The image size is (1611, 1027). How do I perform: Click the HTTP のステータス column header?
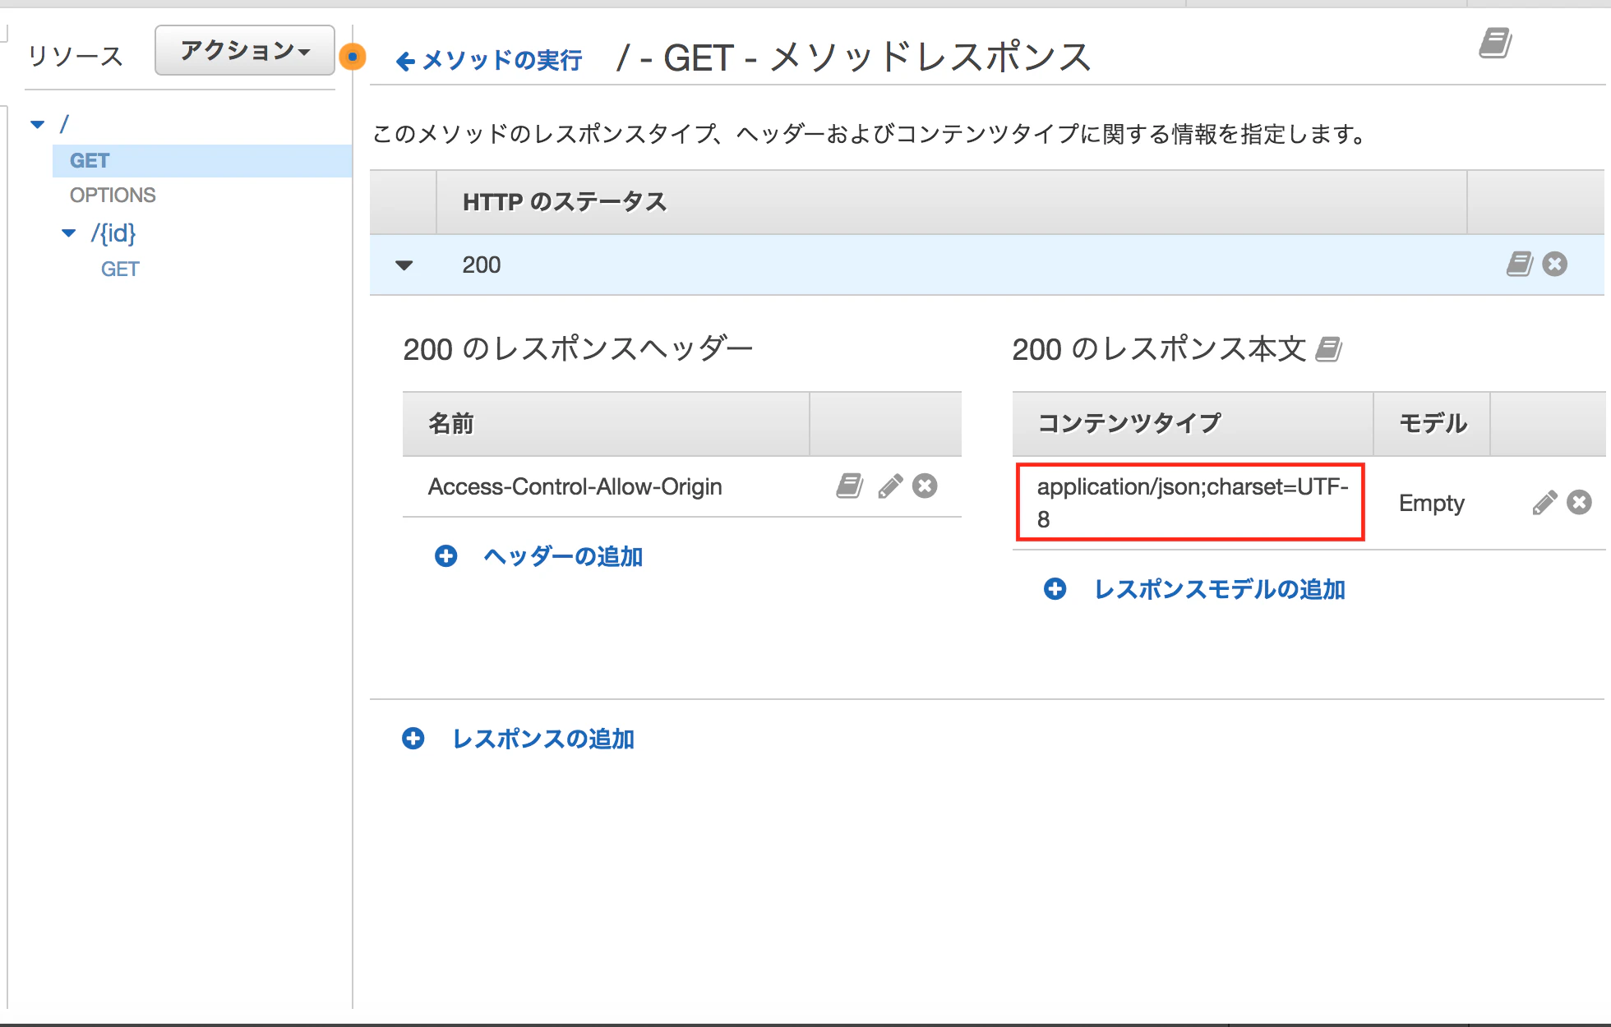coord(565,202)
